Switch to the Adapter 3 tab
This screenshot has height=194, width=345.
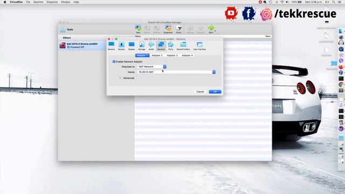tap(172, 56)
